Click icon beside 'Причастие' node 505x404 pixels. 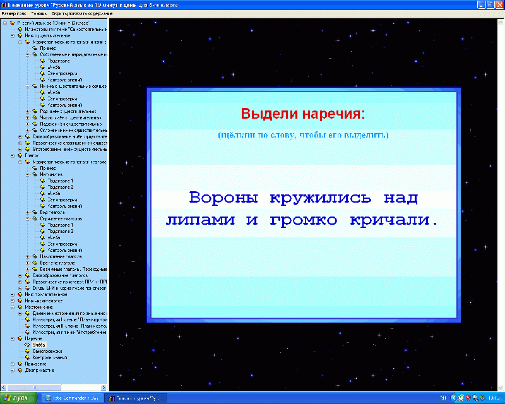(x=20, y=364)
